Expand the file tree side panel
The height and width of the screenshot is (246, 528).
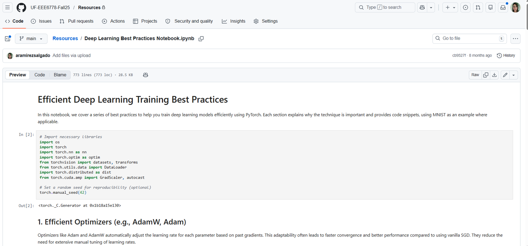8,38
